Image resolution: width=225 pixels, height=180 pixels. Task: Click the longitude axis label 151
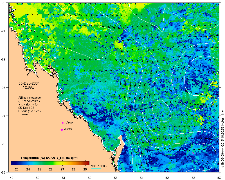(x=63, y=178)
